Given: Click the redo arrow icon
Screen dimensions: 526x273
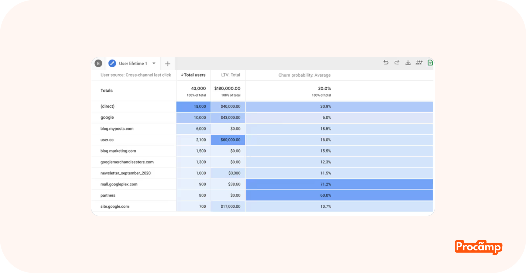Looking at the screenshot, I should (397, 62).
